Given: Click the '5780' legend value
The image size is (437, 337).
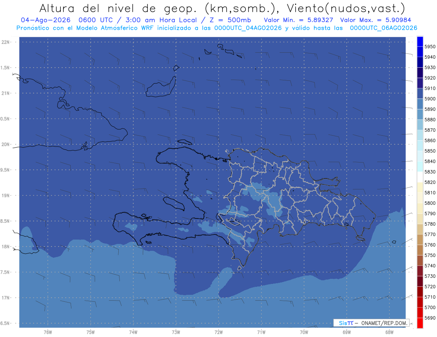Looking at the screenshot, I should coord(430,224).
